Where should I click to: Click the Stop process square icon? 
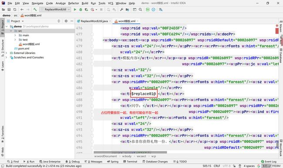tap(101, 10)
